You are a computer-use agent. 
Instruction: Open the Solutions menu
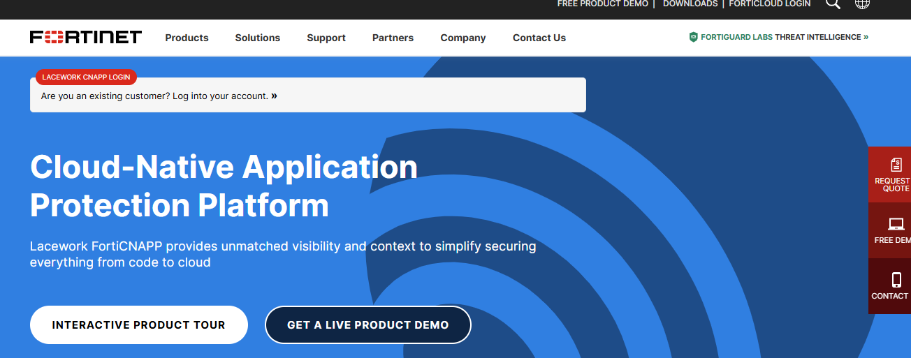258,38
